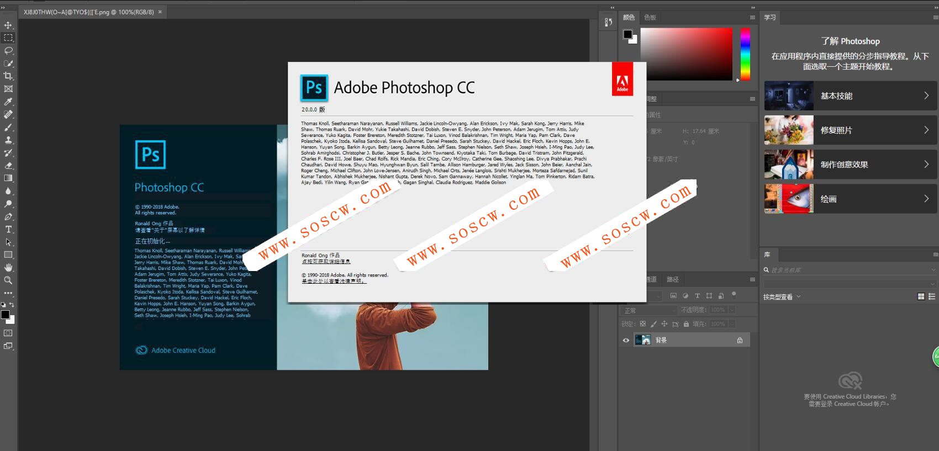This screenshot has width=939, height=451.
Task: Select the Move tool
Action: 8,25
